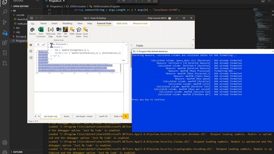Focus the dotnet.exe console window title
This screenshot has width=274, height=154.
pyautogui.click(x=152, y=51)
